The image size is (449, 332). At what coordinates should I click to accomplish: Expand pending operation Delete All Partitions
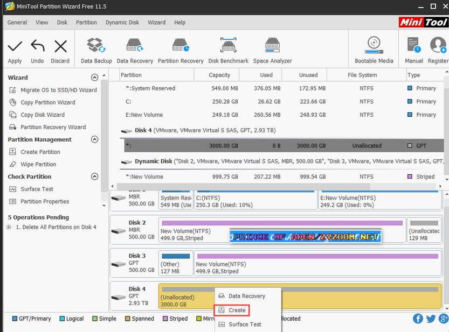pyautogui.click(x=9, y=227)
